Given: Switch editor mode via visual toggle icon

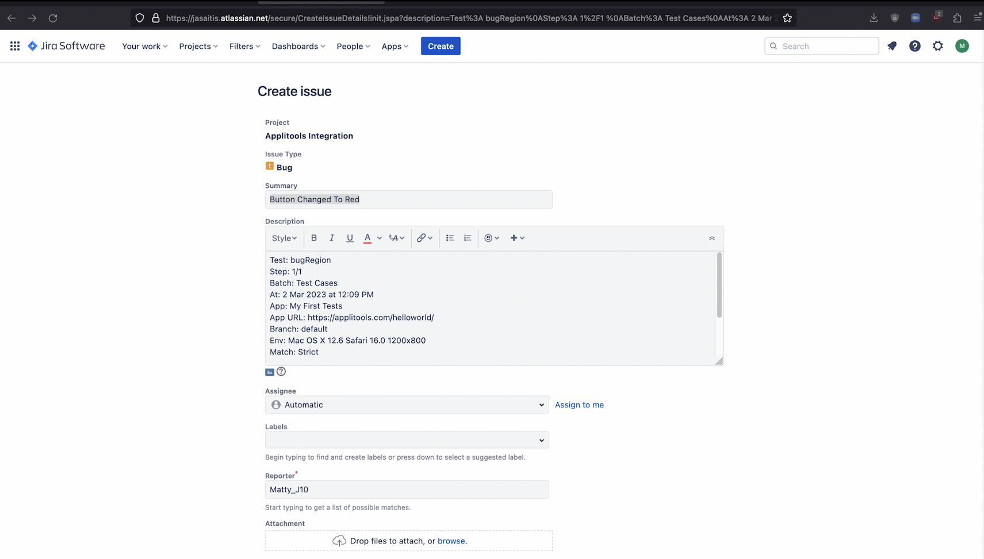Looking at the screenshot, I should [270, 372].
